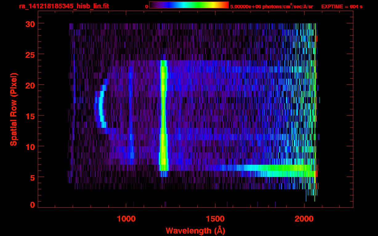Click the y-axis tick label 25
Image resolution: width=378 pixels, height=236 pixels.
point(31,54)
